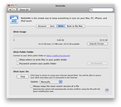Minimize window using the yellow button

pyautogui.click(x=12, y=6)
